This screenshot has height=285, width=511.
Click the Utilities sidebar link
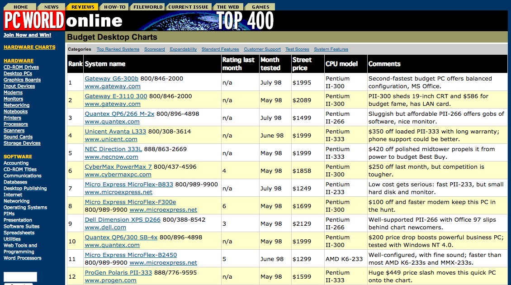tap(12, 239)
